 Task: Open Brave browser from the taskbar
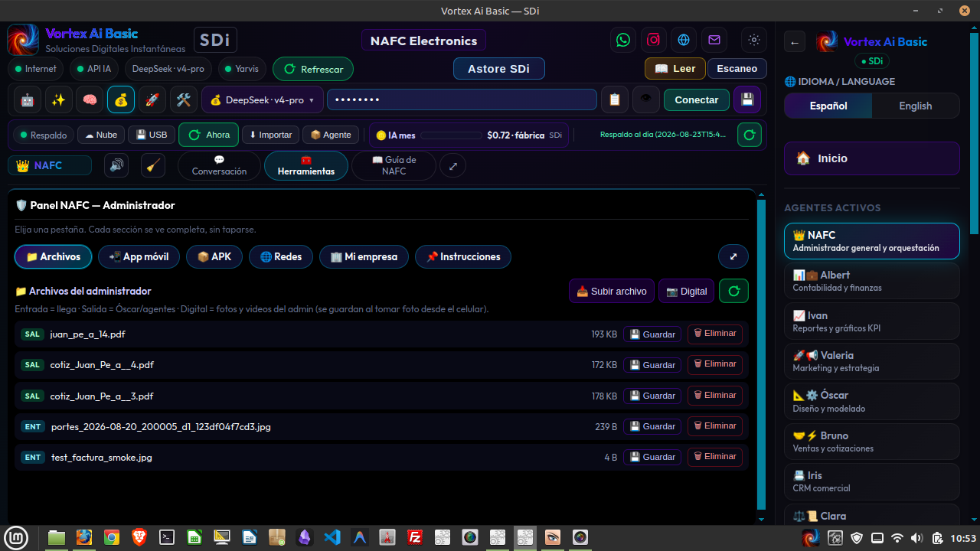coord(139,537)
